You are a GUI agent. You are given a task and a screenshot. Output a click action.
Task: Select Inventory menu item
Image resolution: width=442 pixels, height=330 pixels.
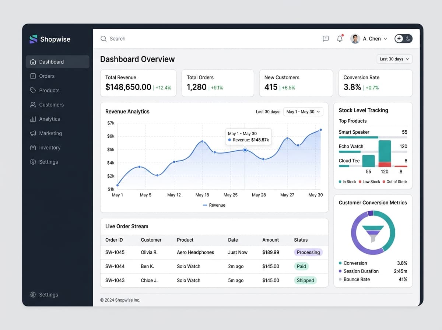click(x=57, y=148)
